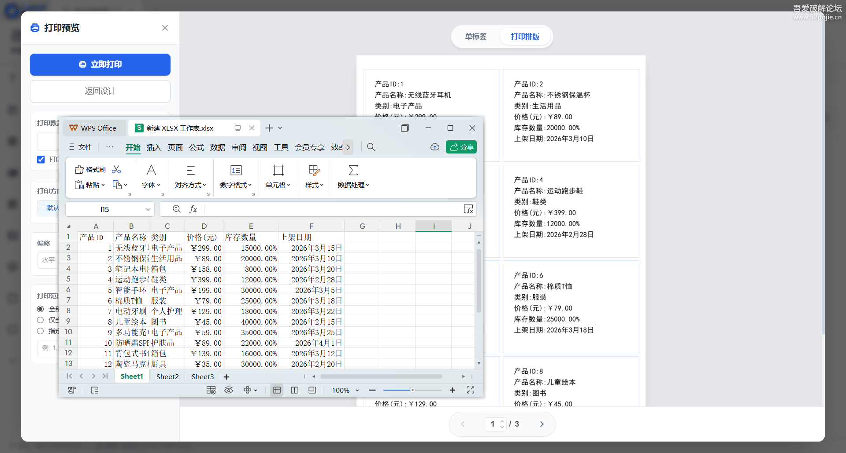Click the vertical scrollbar in spreadsheet
The width and height of the screenshot is (846, 453).
479,281
